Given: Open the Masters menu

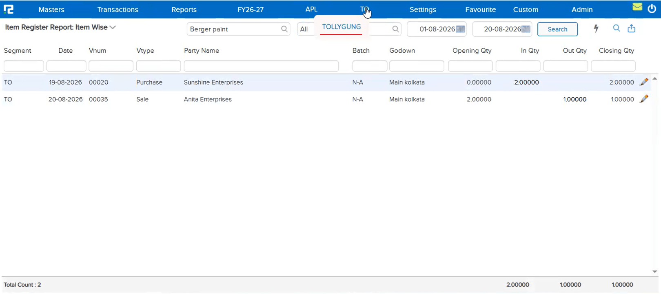Looking at the screenshot, I should tap(51, 9).
